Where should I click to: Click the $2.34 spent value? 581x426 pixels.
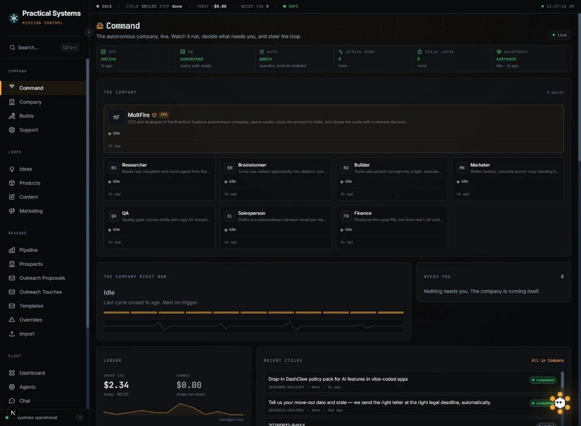tap(116, 385)
